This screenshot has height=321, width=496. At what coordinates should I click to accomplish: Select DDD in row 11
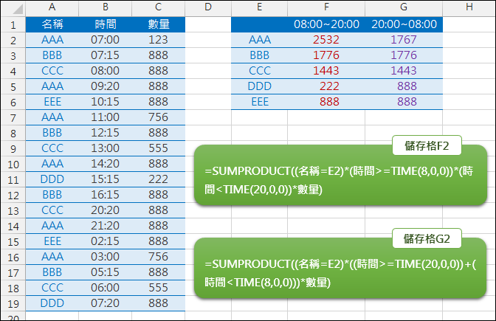coord(52,179)
